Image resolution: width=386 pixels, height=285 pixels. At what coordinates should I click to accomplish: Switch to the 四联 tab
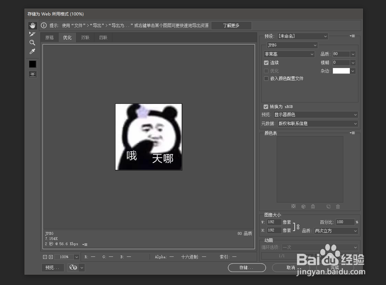point(103,37)
